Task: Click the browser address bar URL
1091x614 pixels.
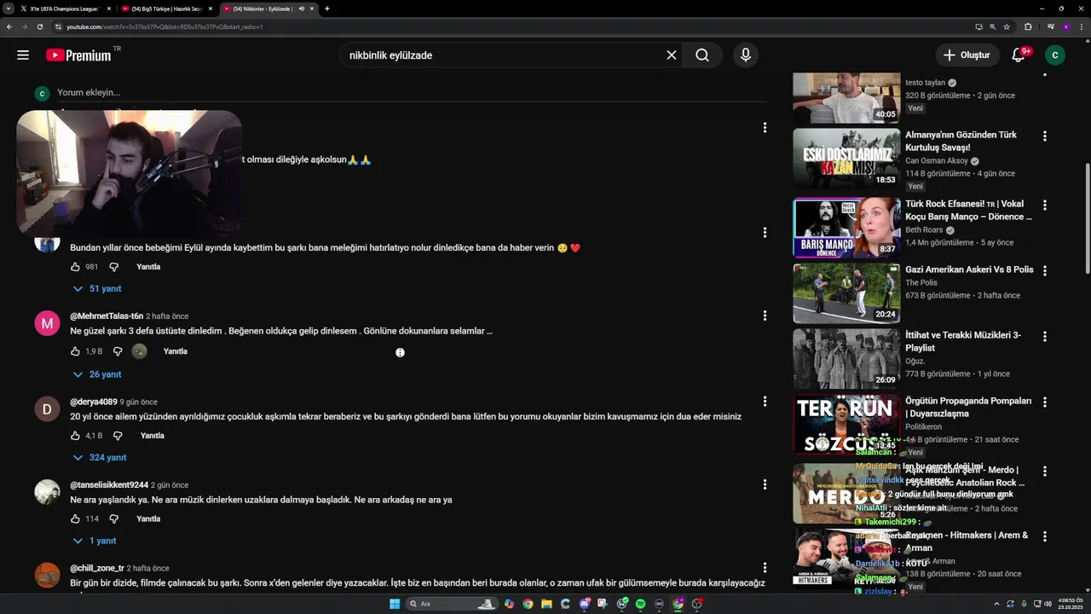Action: [x=165, y=26]
